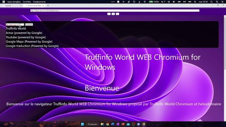Open Microsoft Word from the taskbar

pyautogui.click(x=113, y=124)
